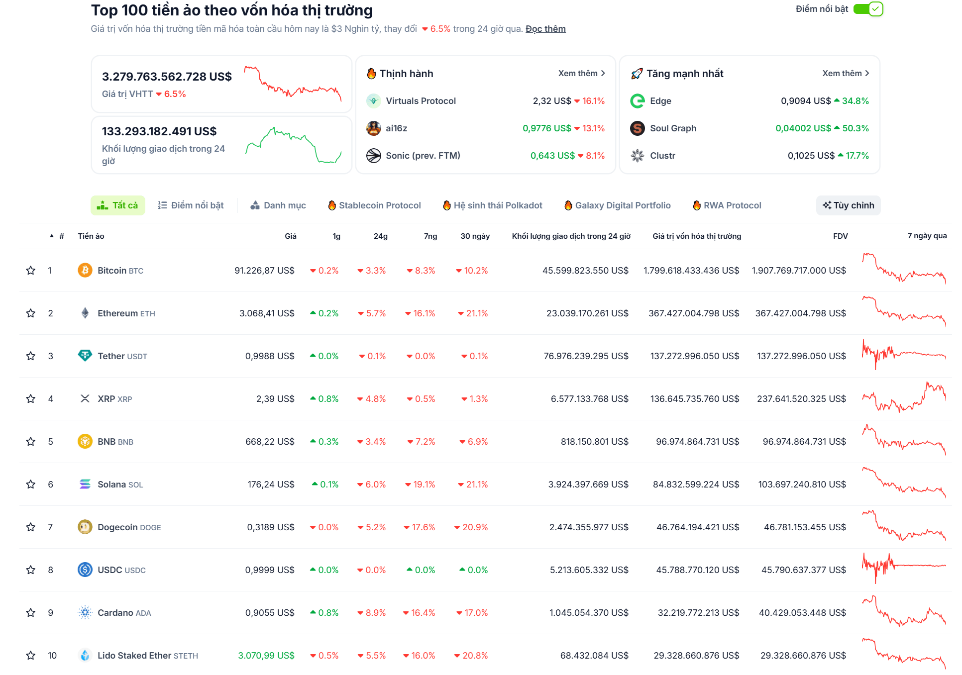The image size is (962, 675).
Task: Click the Virtuals Protocol icon
Action: 374,101
